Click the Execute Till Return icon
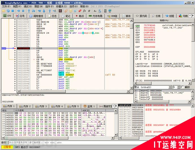 pos(50,11)
